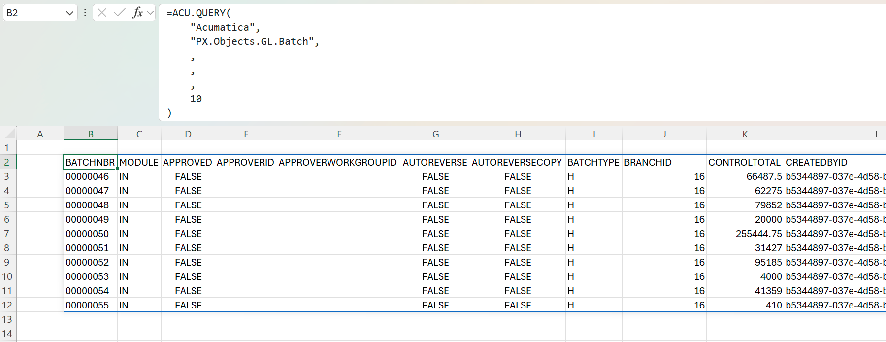Click the control total 62275 cell
Viewport: 886px width, 342px height.
click(x=745, y=191)
